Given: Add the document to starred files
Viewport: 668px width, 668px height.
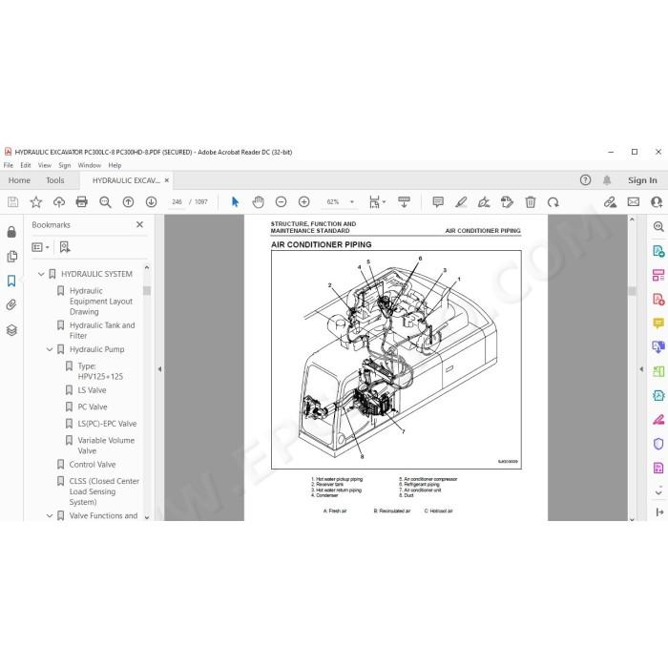Looking at the screenshot, I should tap(36, 202).
